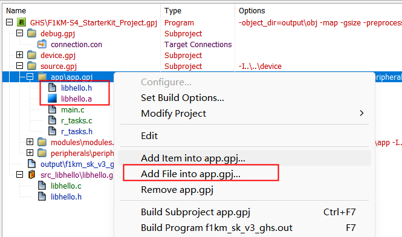Screen dimensions: 402x237
Task: Collapse the root project tree node
Action: [x=9, y=22]
